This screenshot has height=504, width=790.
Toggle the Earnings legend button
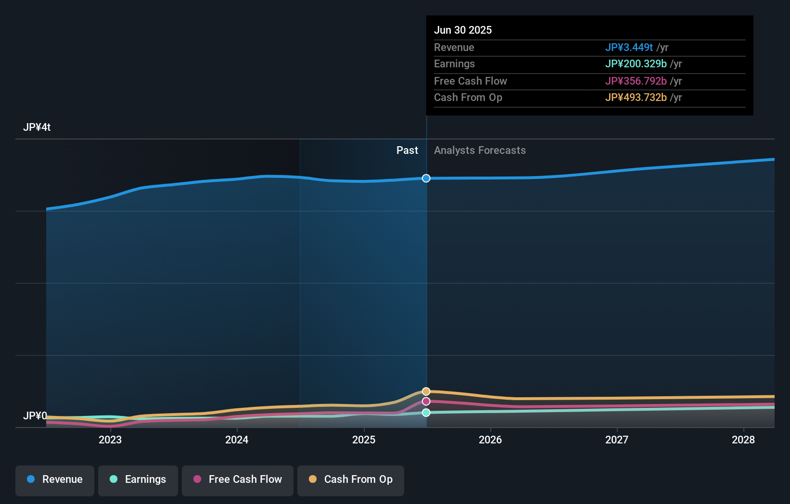point(138,480)
